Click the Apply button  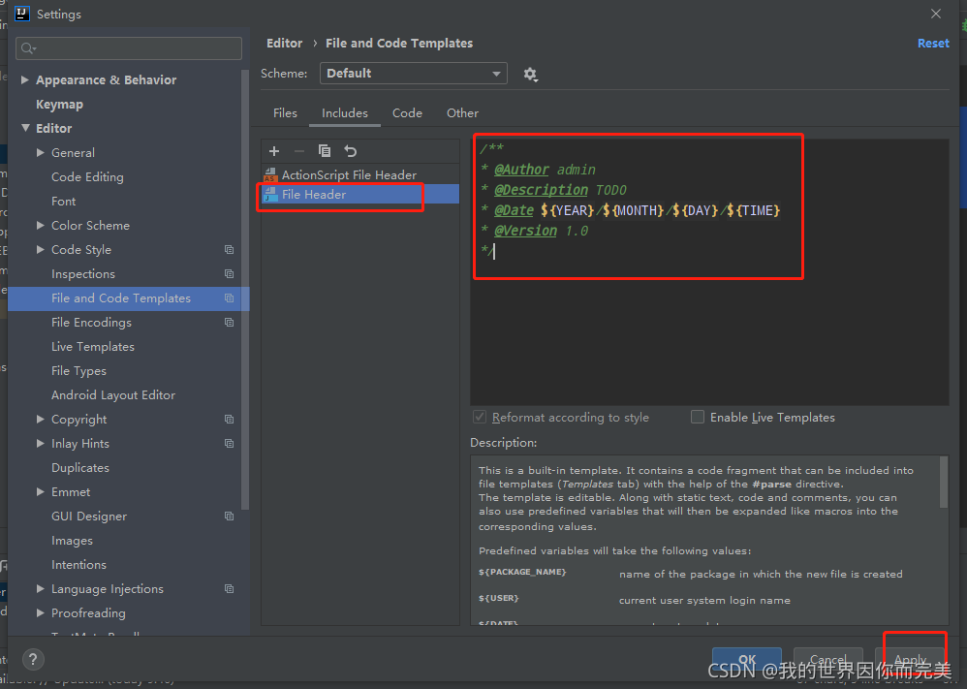pos(910,659)
